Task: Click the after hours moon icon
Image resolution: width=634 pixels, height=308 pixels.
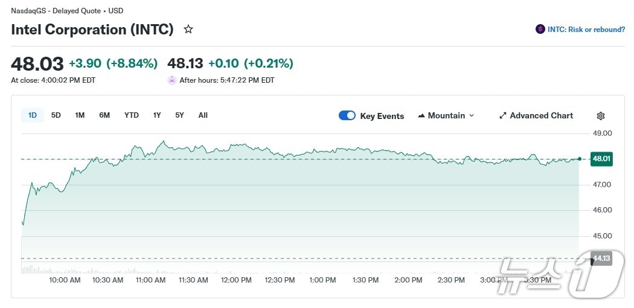Action: 172,80
